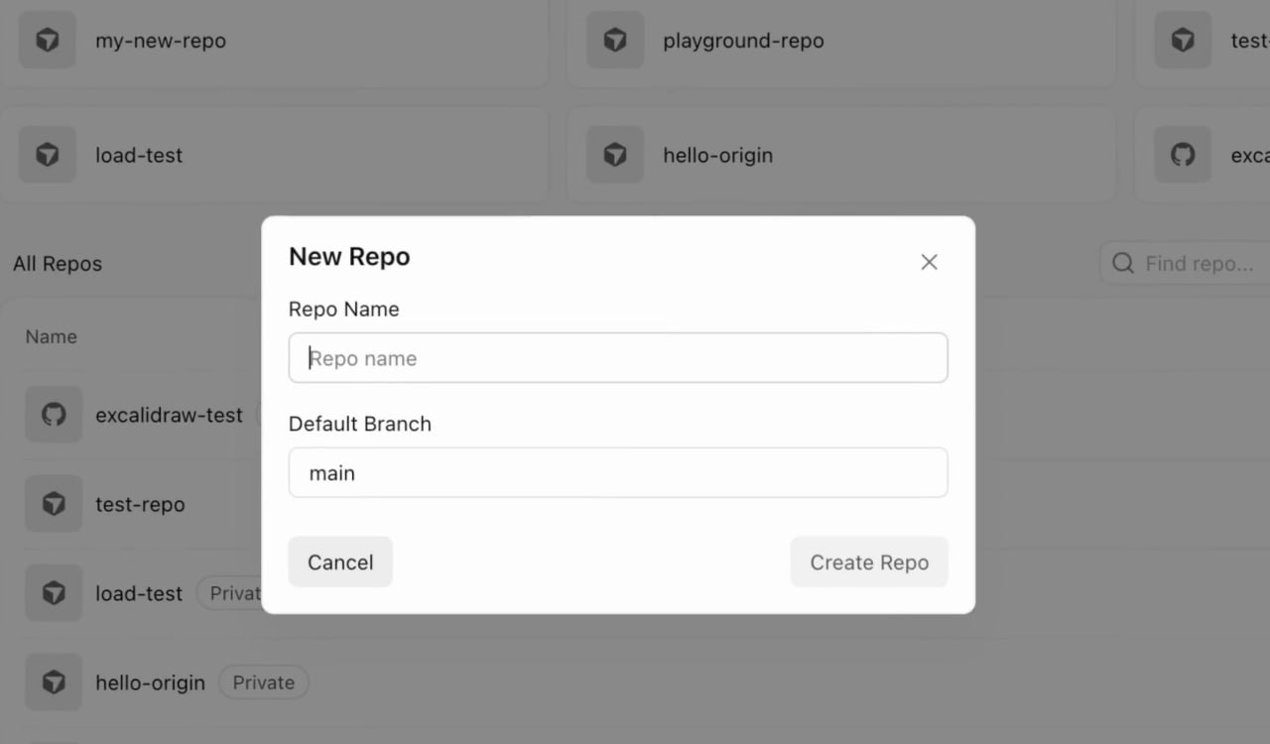Cancel the new repo dialog

[x=340, y=562]
